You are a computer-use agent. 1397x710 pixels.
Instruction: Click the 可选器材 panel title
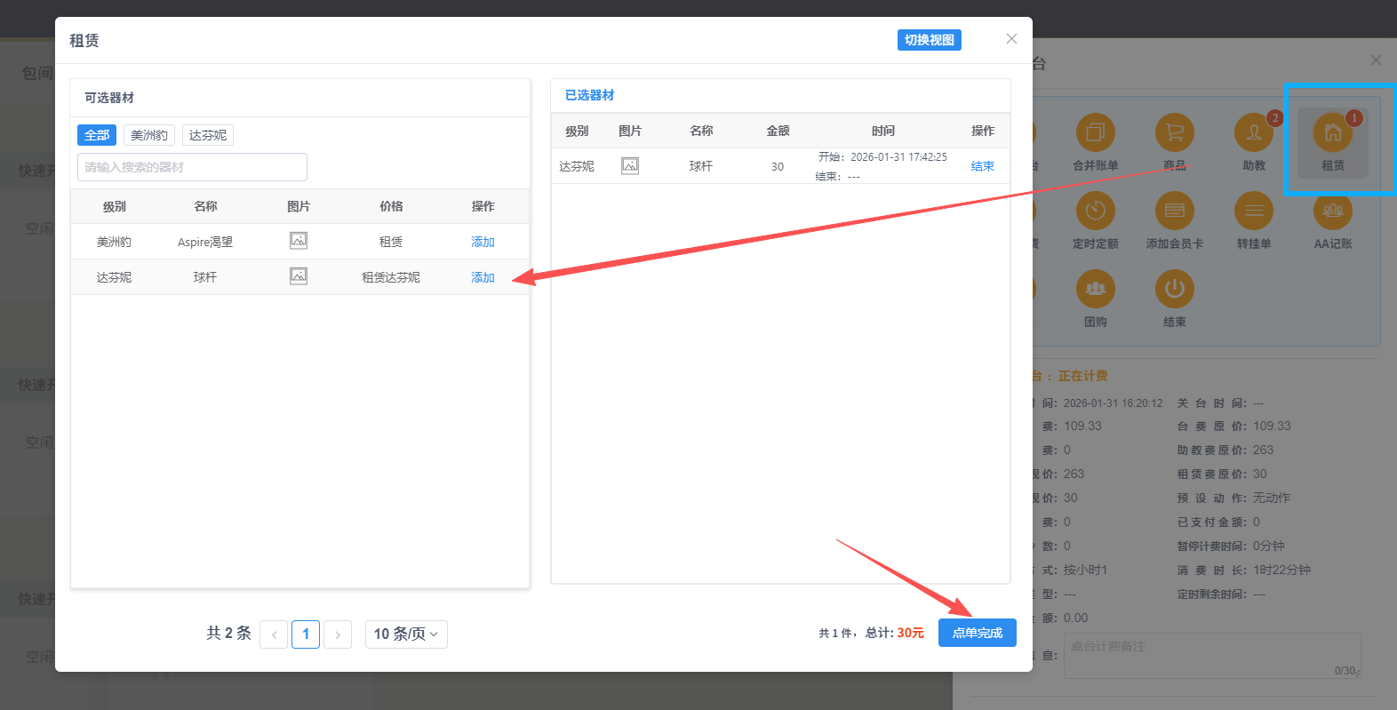point(109,98)
